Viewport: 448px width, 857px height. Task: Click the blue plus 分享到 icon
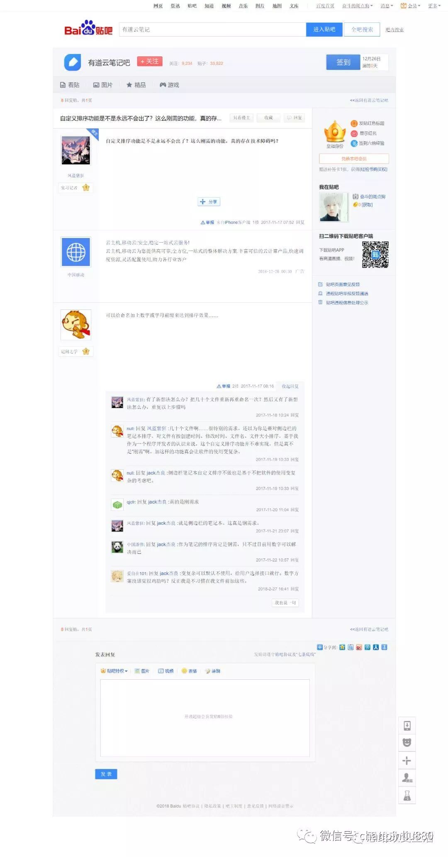(319, 647)
